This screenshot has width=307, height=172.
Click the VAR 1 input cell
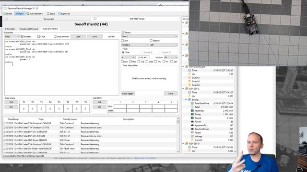[x=120, y=107]
